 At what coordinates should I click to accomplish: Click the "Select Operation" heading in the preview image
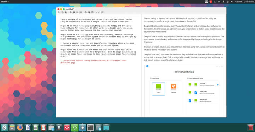tap(184, 72)
